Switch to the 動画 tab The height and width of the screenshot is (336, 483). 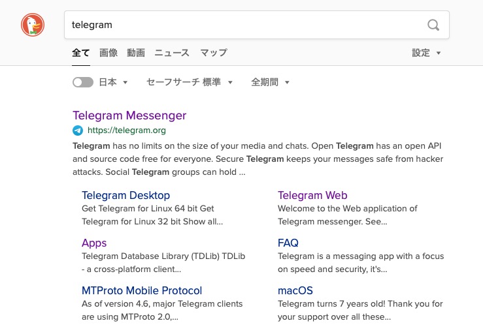[136, 53]
